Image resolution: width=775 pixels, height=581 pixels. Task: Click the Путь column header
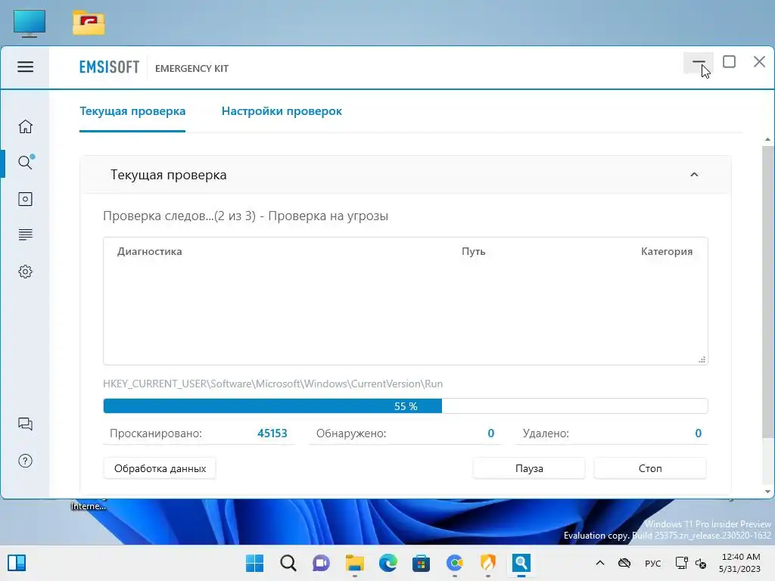474,251
